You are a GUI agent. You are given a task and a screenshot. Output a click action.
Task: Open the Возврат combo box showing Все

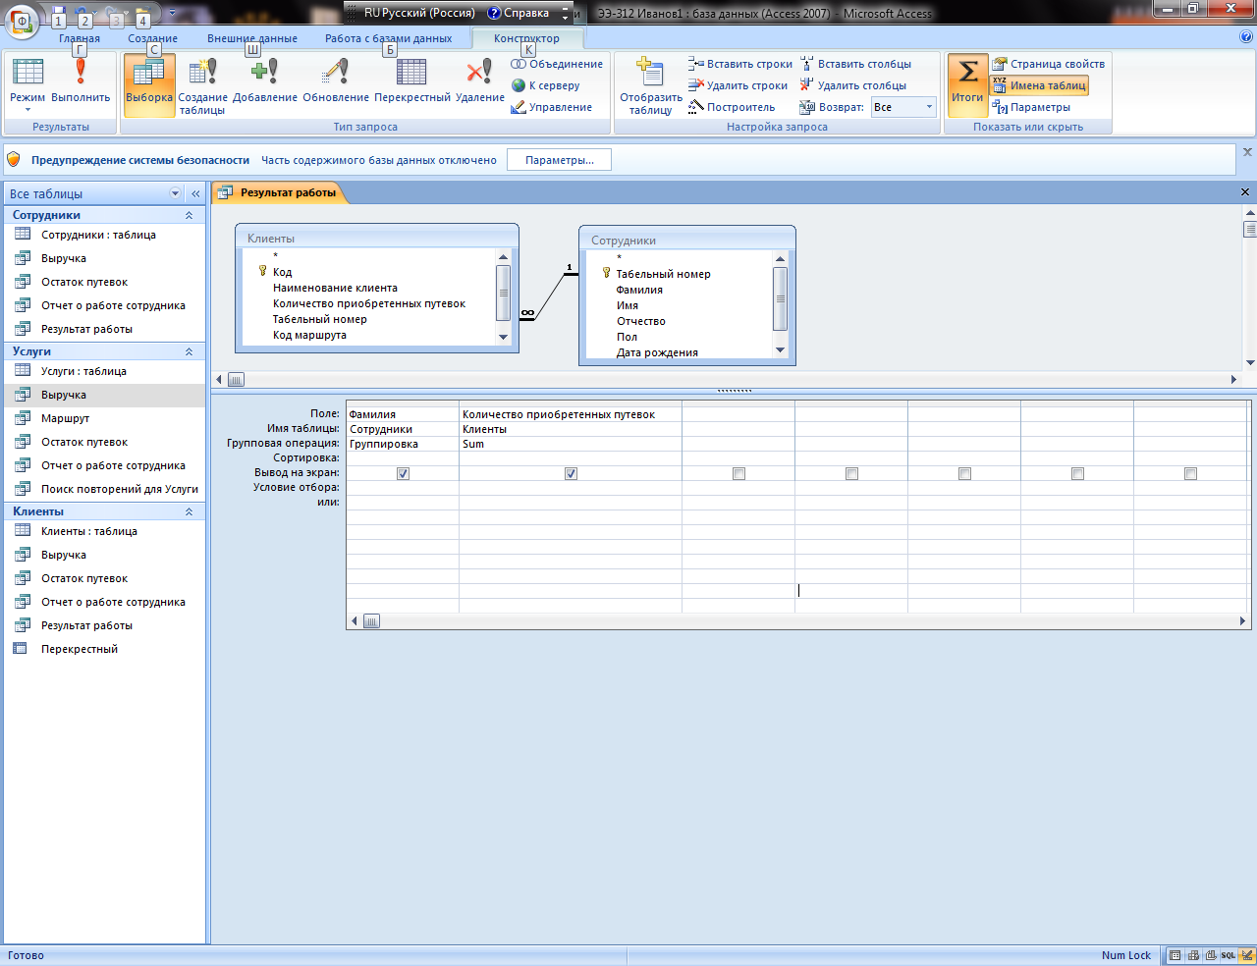click(x=903, y=107)
